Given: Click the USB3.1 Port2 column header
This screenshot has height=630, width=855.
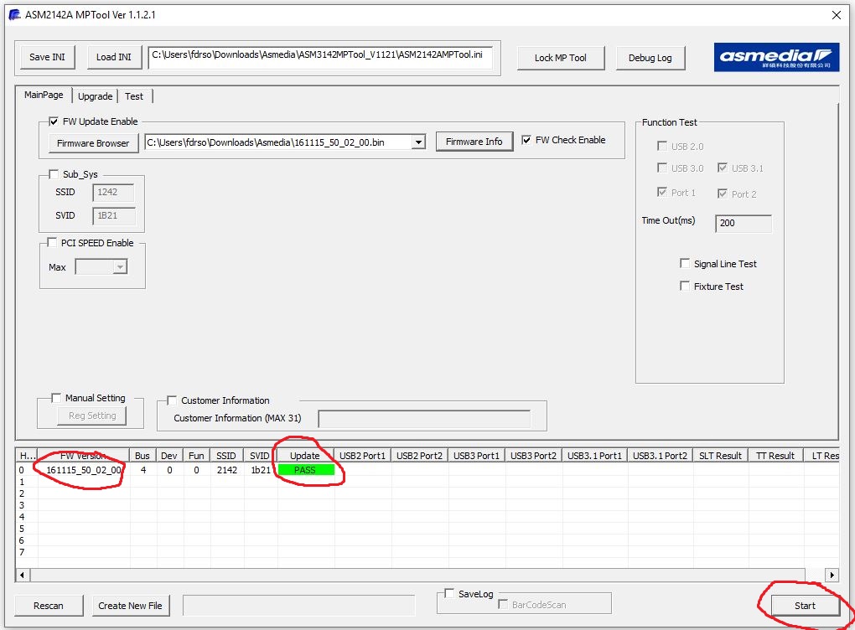Looking at the screenshot, I should coord(660,456).
